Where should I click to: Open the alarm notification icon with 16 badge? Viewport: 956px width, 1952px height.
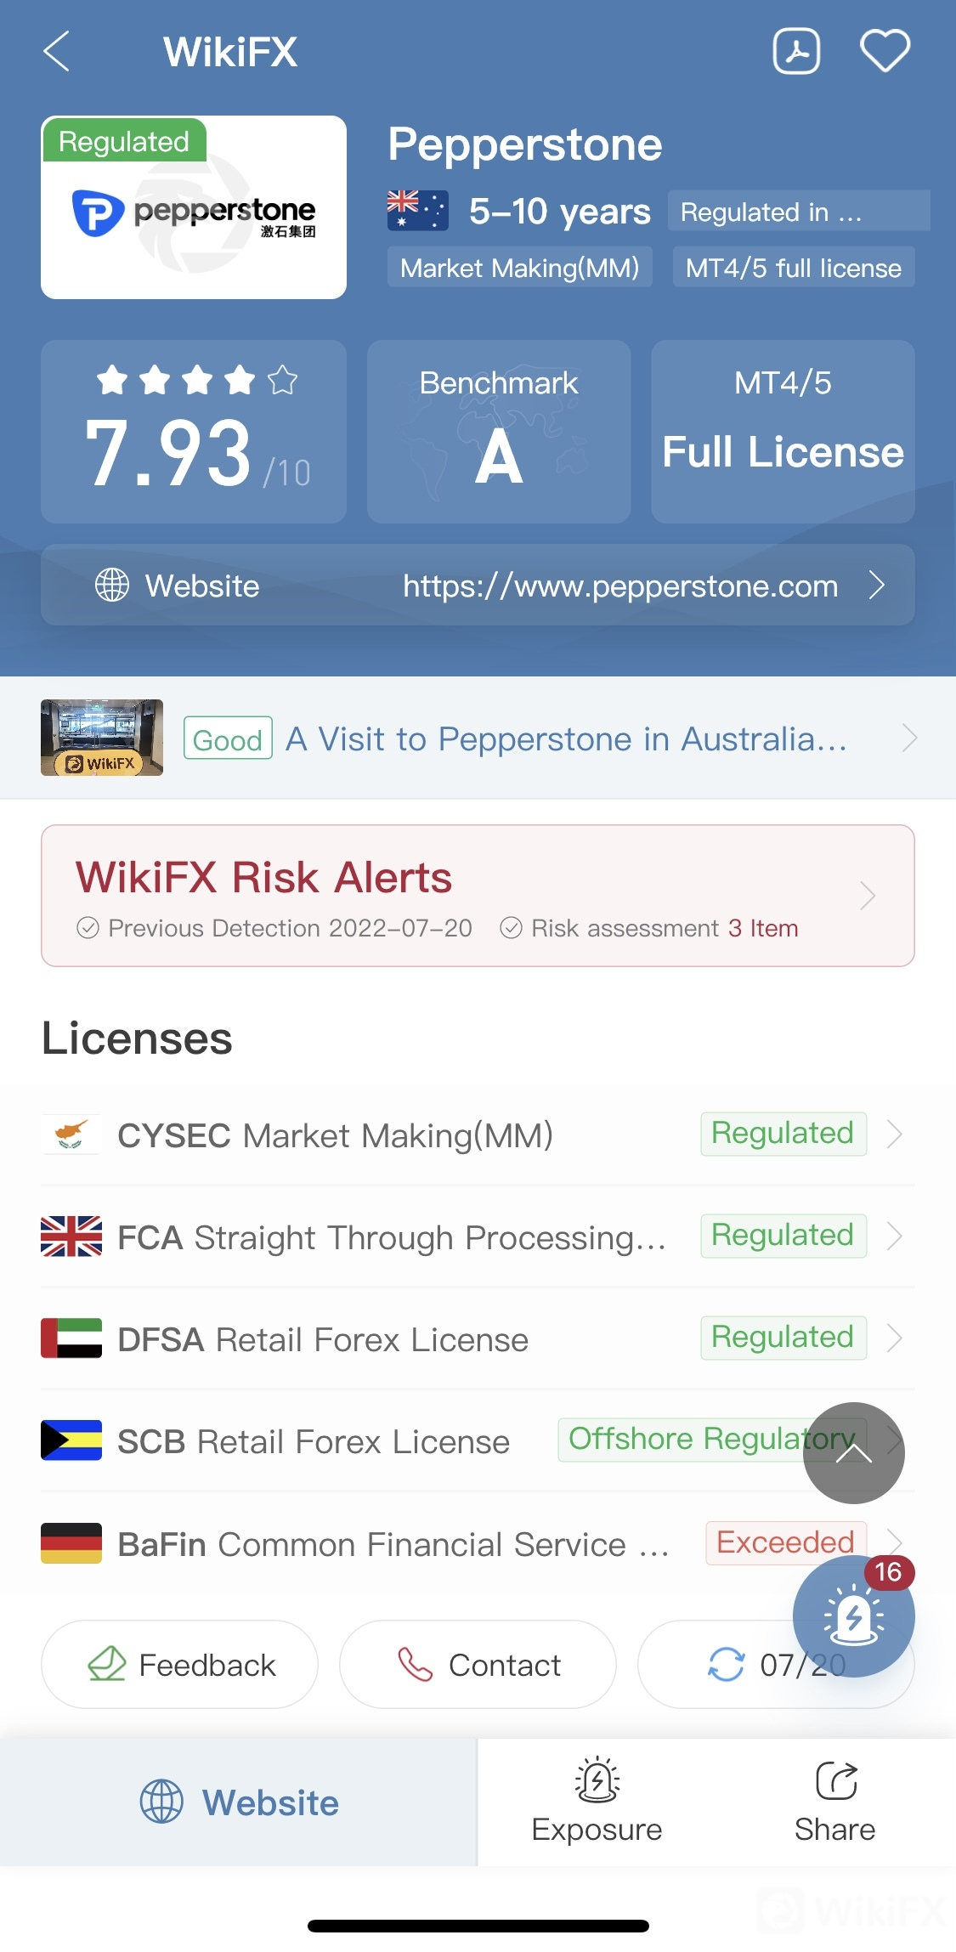[853, 1616]
